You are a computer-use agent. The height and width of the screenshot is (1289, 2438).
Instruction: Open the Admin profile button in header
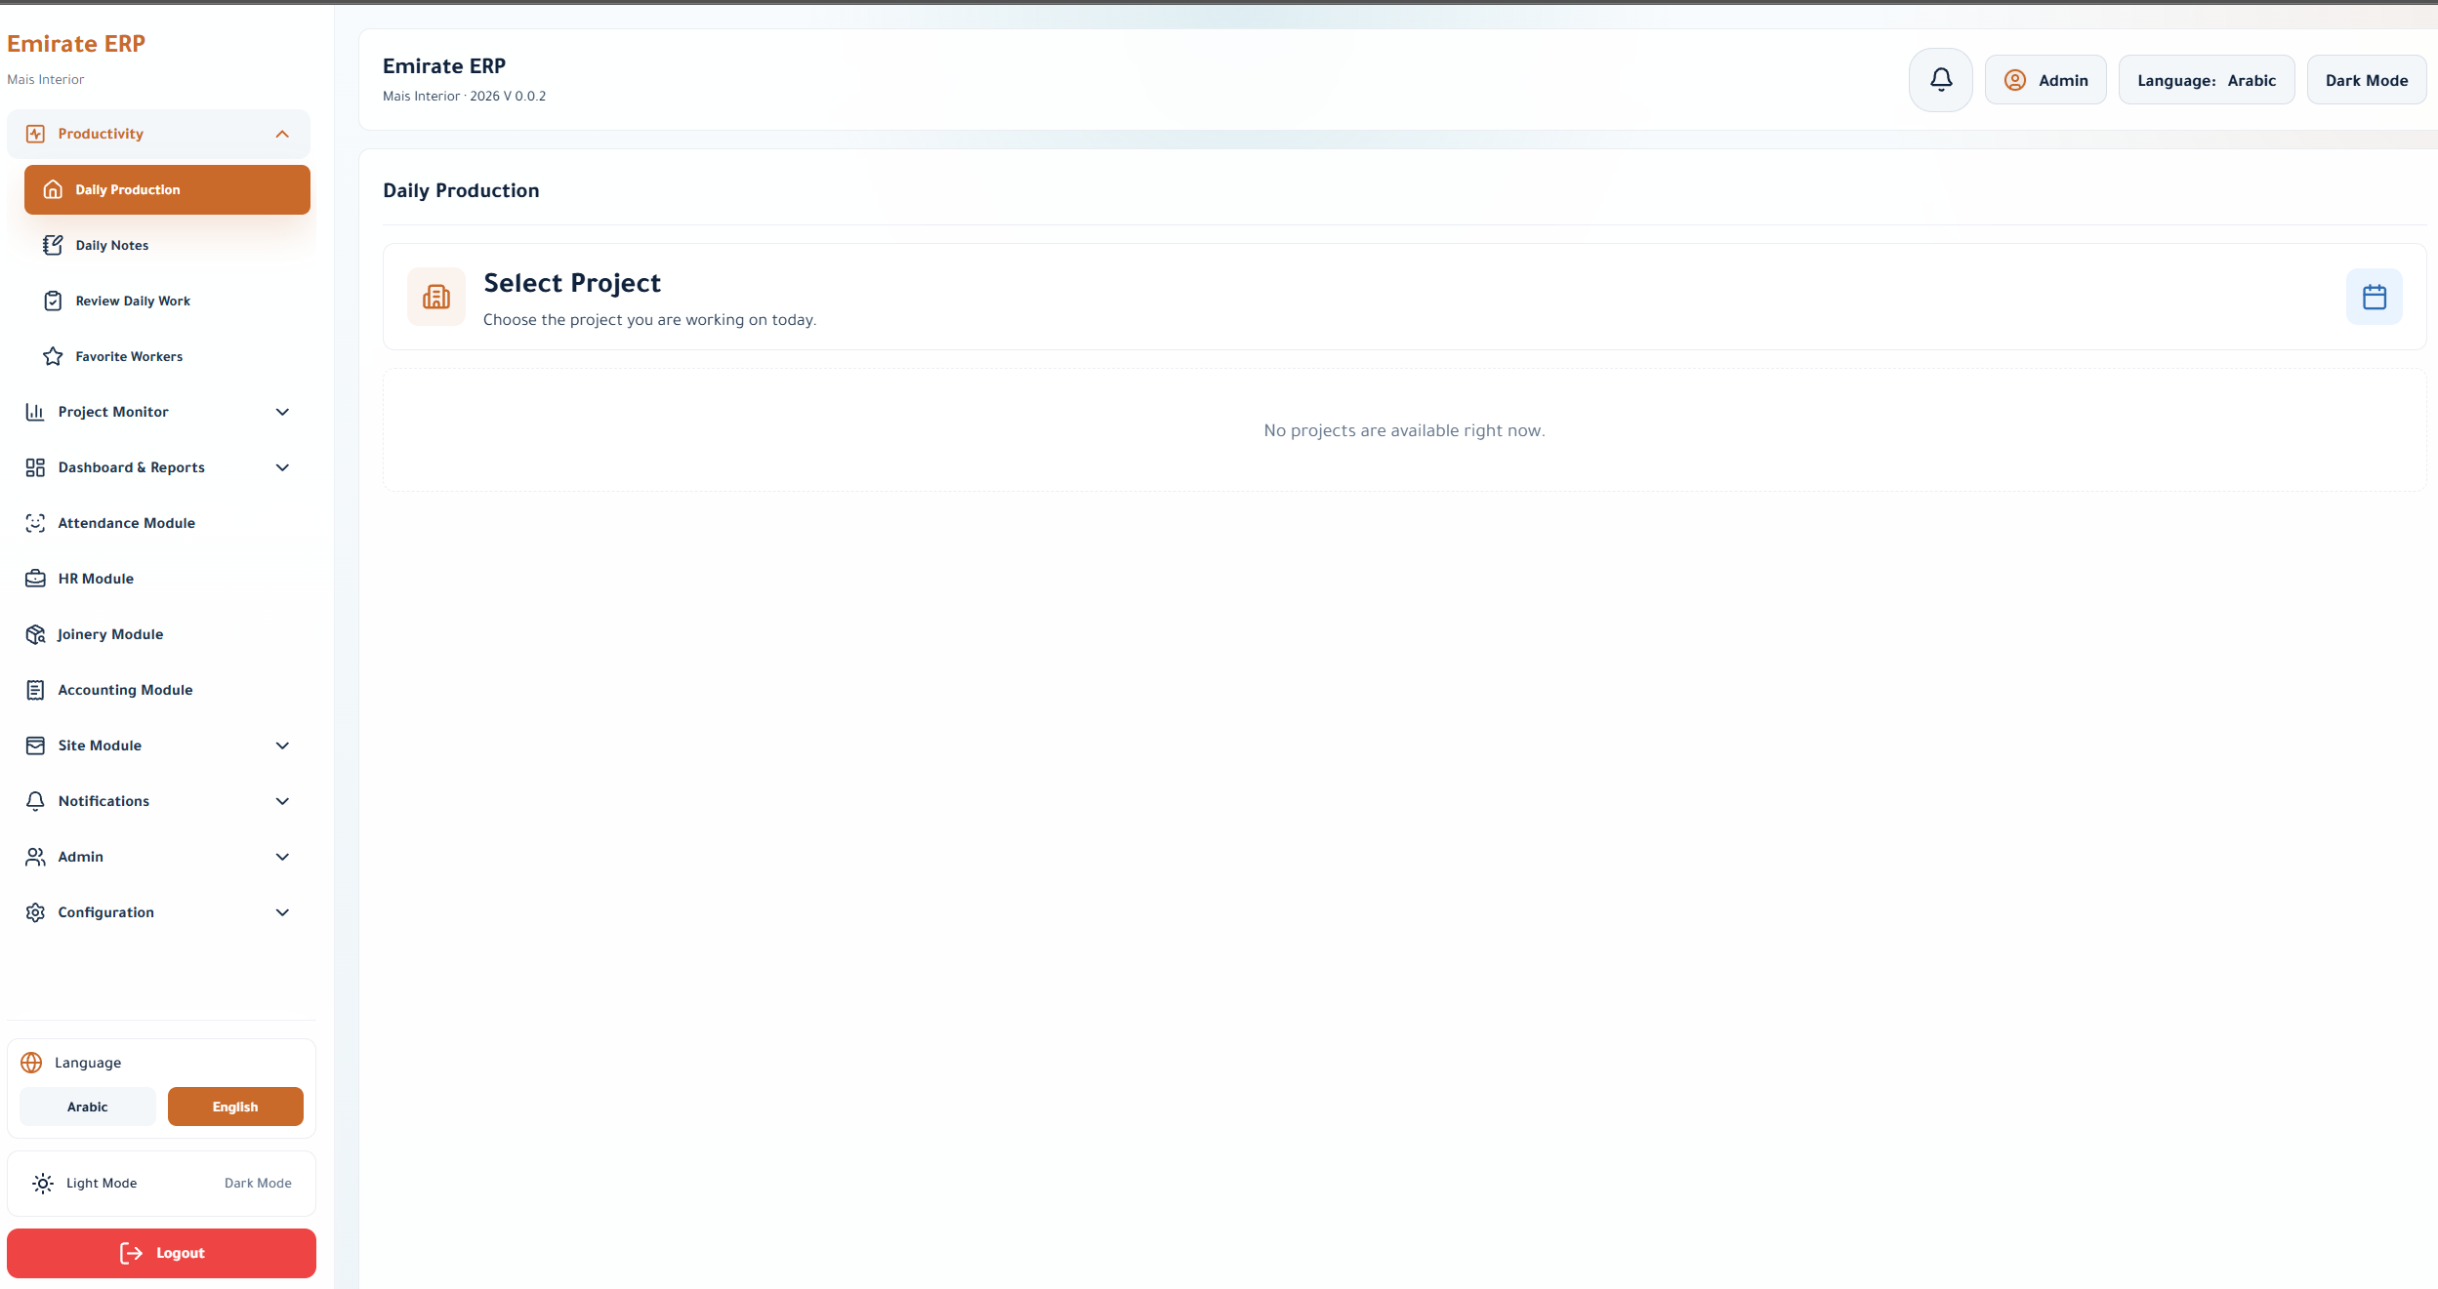click(x=2045, y=80)
